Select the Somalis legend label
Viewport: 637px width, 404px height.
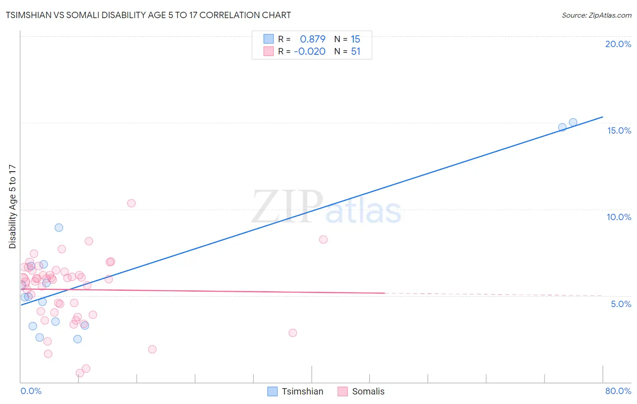[368, 392]
